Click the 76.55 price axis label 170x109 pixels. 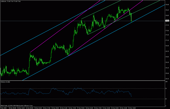pyautogui.click(x=167, y=57)
